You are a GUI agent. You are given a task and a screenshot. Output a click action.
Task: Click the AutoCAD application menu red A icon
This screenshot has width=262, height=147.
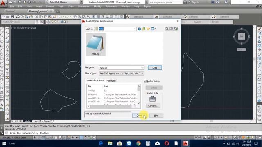[x=3, y=3]
